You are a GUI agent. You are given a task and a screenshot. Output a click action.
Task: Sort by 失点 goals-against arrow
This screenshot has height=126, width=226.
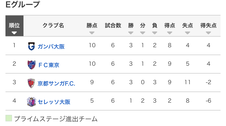(x=188, y=33)
